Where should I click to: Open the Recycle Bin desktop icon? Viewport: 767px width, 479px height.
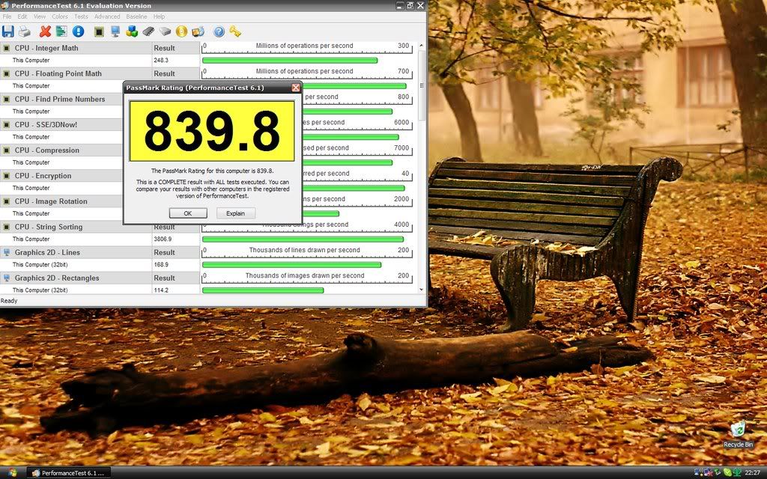(x=738, y=435)
